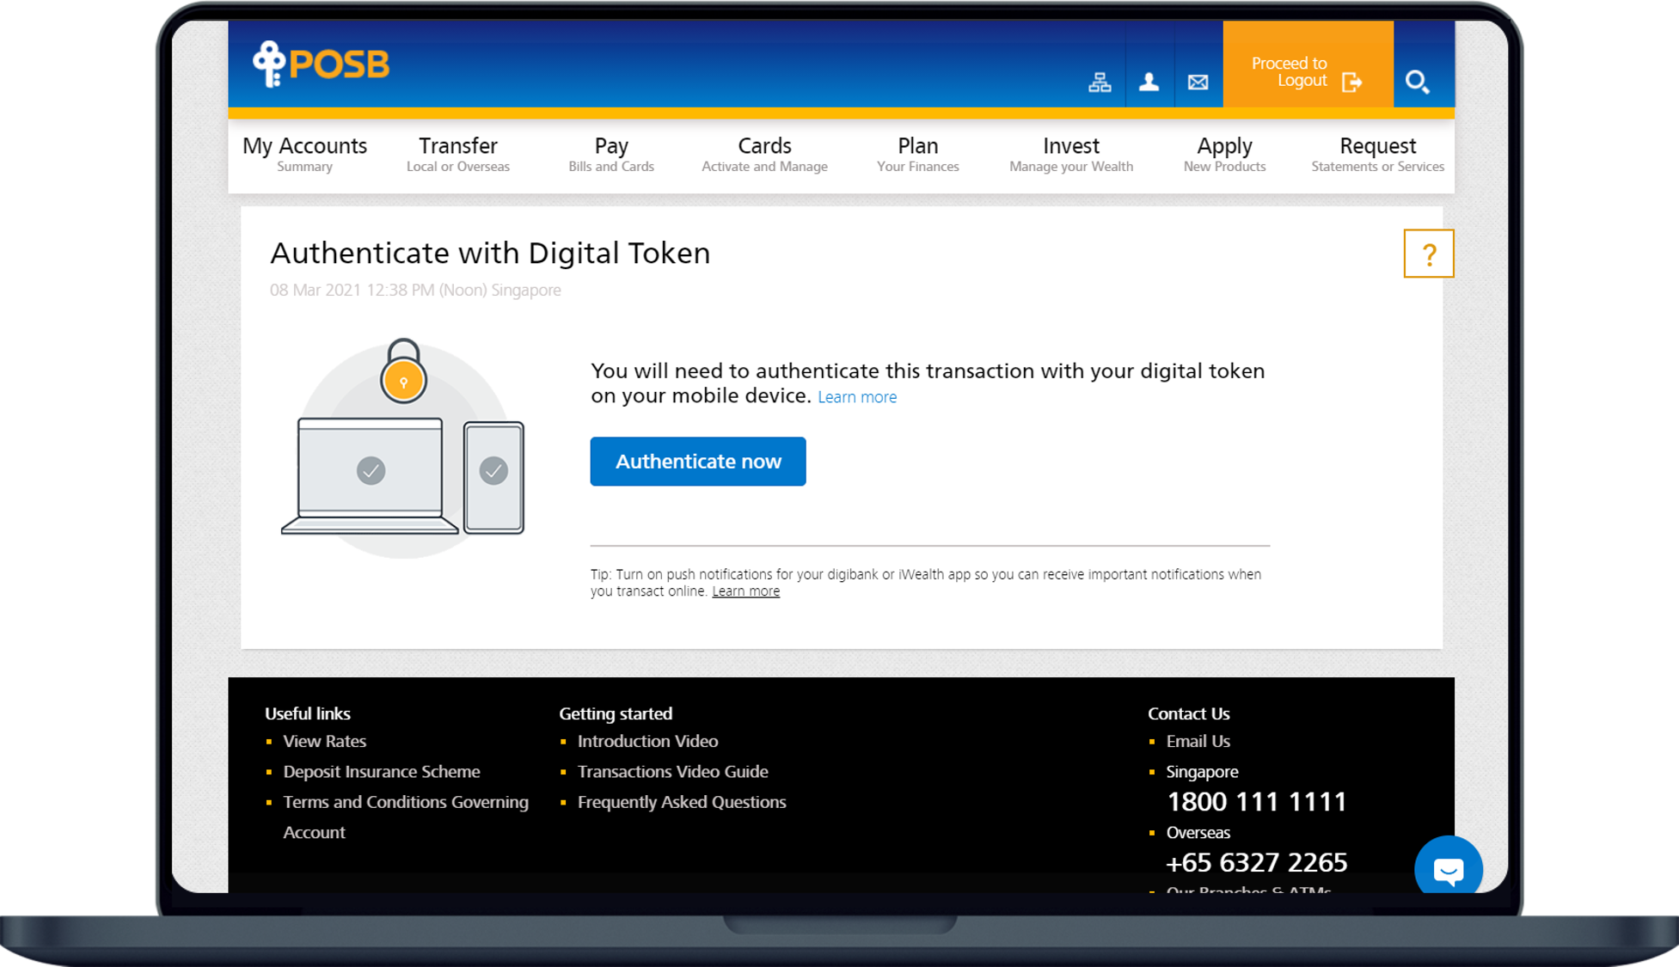
Task: Click the date 08 Mar 2021 timestamp
Action: (x=415, y=291)
